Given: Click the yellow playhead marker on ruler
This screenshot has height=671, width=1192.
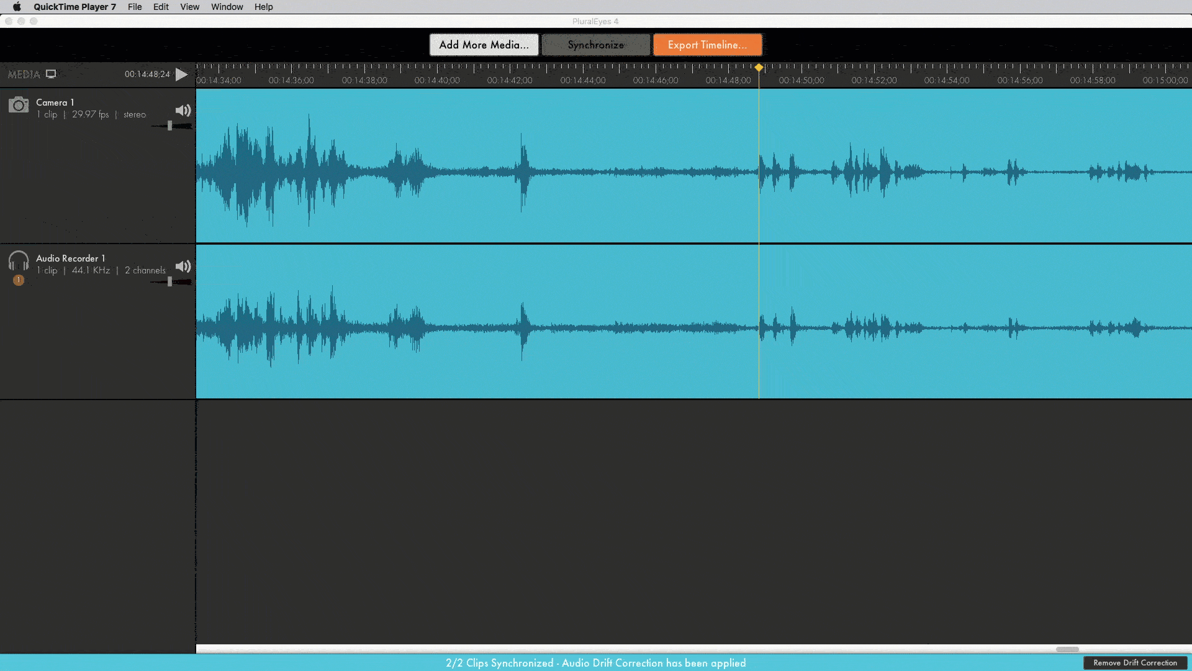Looking at the screenshot, I should coord(759,68).
